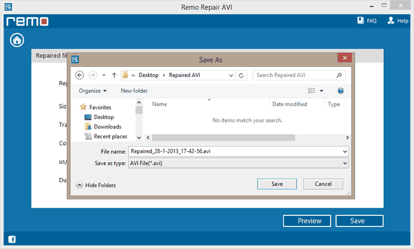The height and width of the screenshot is (249, 414).
Task: Sort by Date modified column
Action: point(290,104)
